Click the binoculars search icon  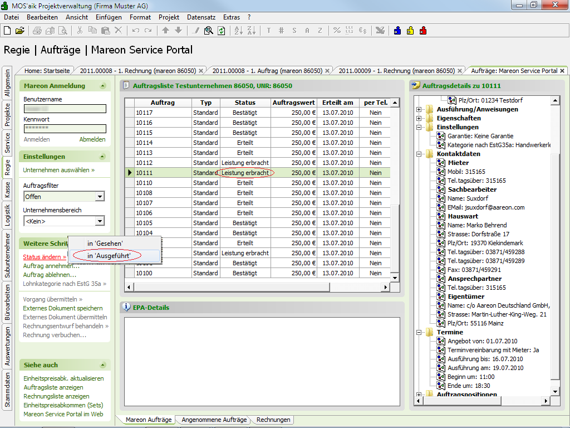tap(208, 31)
